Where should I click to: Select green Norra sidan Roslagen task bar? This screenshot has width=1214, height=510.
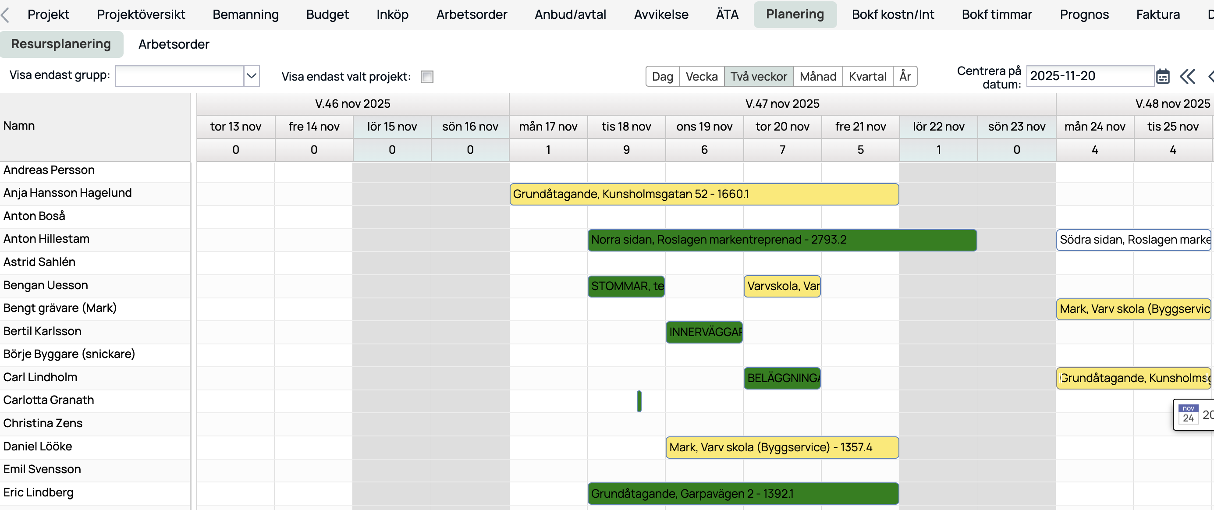[x=782, y=240]
